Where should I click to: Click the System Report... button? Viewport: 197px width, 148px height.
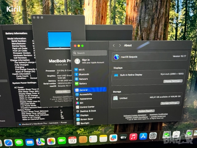(146, 111)
